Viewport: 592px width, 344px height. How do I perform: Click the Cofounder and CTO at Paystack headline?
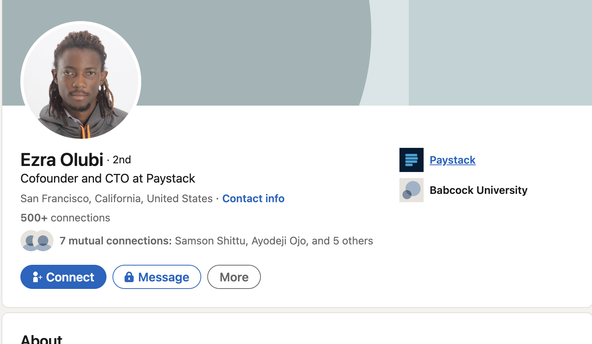pos(108,178)
